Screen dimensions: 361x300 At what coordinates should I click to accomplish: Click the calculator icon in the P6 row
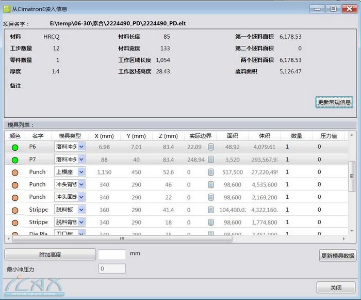[x=211, y=147]
